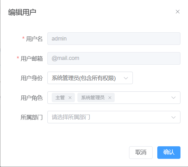Click the 用户角色 field label
Viewport: 188px width, 167px height.
tap(32, 98)
